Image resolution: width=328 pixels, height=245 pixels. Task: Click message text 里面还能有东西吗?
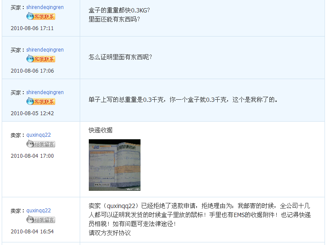(x=114, y=19)
